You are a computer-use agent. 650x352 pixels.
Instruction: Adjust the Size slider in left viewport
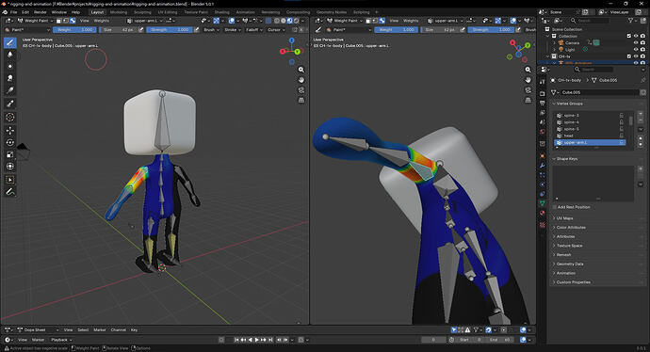coord(118,30)
